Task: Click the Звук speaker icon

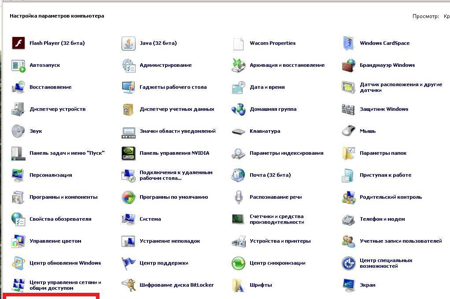Action: [x=18, y=131]
